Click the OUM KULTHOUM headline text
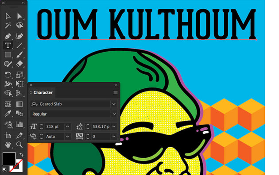The image size is (279, 175). [x=147, y=24]
